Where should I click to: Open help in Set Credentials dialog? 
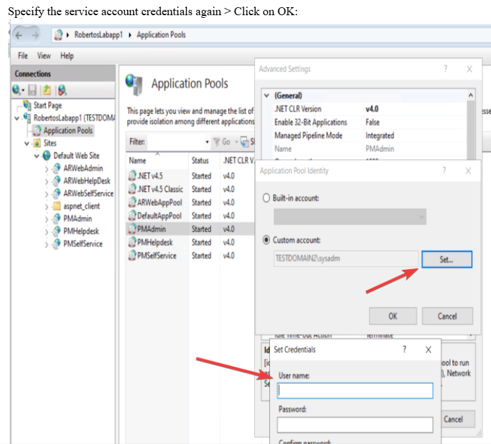tap(405, 350)
